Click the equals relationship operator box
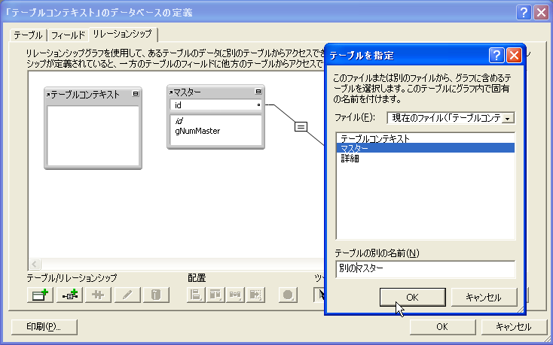This screenshot has height=345, width=553. 300,126
